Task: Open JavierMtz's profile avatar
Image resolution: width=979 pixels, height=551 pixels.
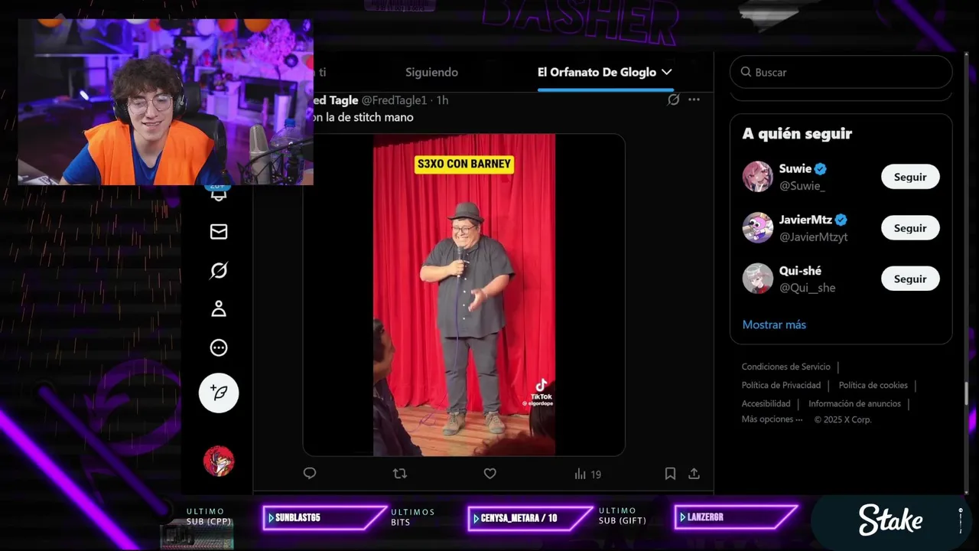Action: [757, 228]
